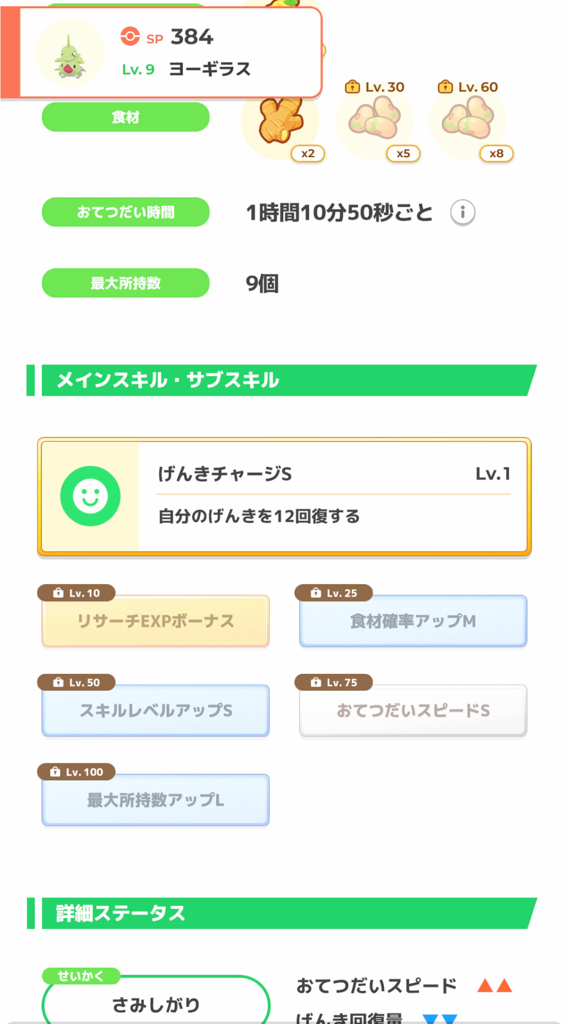Tap the さみしがり nature box
Screen dimensions: 568x1024
pos(155,1004)
